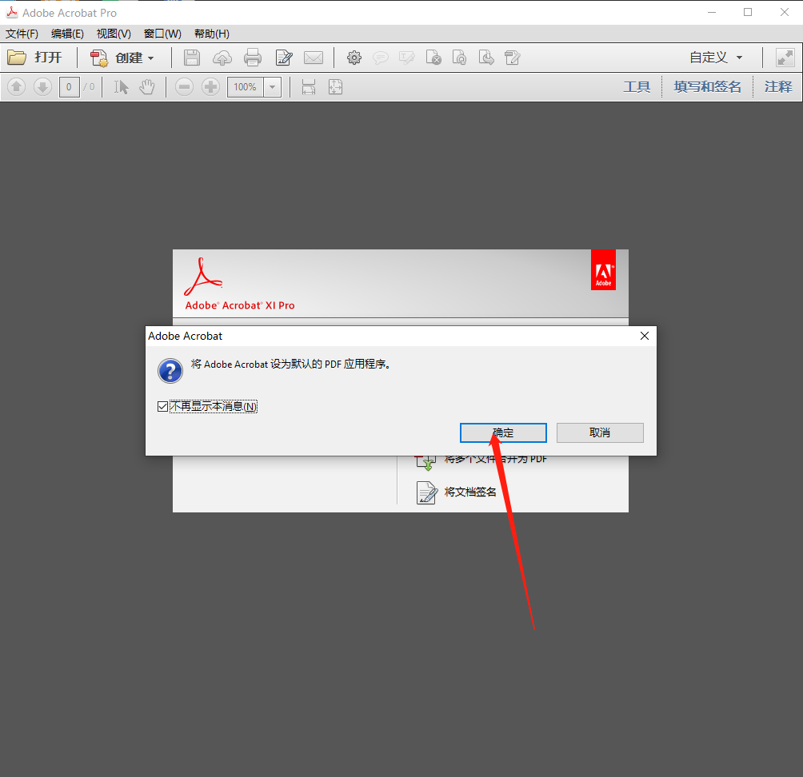The width and height of the screenshot is (803, 777).
Task: Click the sign document pen icon
Action: (426, 492)
